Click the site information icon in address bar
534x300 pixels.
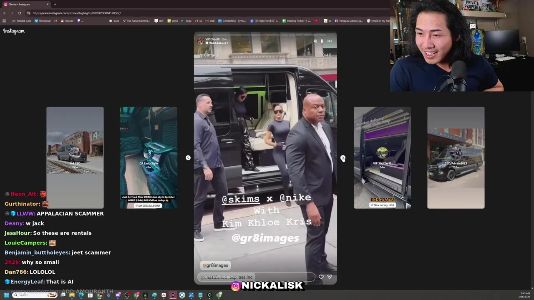click(x=28, y=13)
